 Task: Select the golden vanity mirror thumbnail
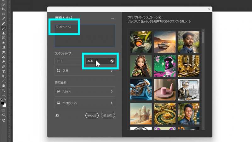click(x=189, y=66)
